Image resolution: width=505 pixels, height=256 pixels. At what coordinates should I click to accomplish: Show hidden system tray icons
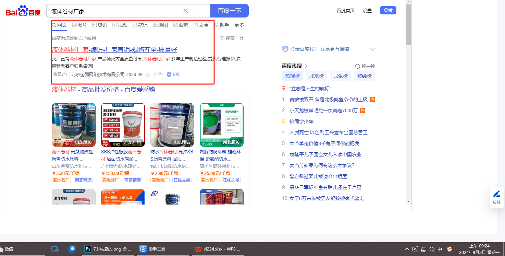[407, 249]
